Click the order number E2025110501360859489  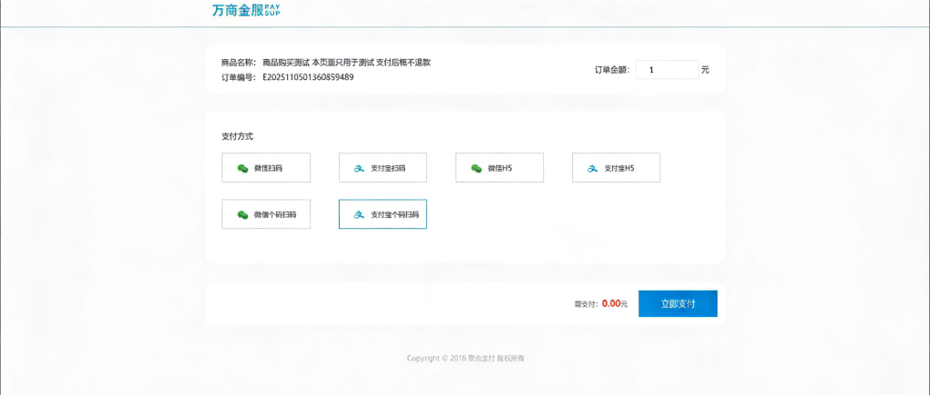click(309, 76)
